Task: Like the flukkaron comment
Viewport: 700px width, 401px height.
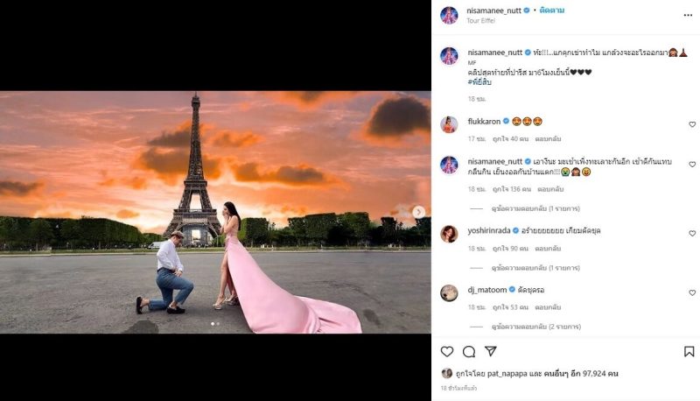Action: (x=692, y=124)
